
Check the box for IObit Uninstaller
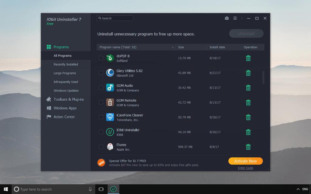click(x=101, y=132)
